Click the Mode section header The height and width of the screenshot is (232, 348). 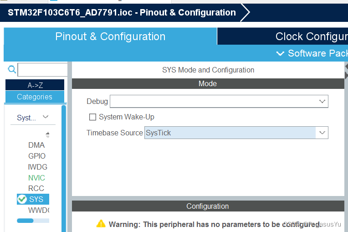tap(208, 84)
